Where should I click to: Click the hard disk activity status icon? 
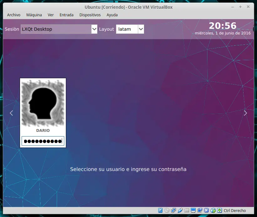point(160,210)
